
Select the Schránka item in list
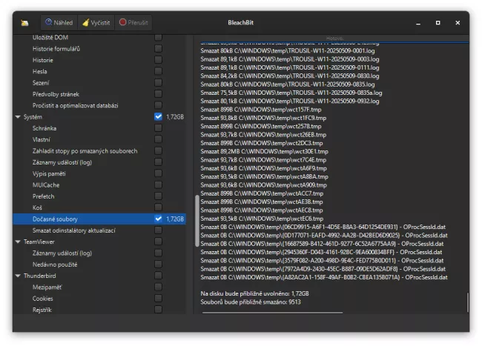tap(44, 128)
